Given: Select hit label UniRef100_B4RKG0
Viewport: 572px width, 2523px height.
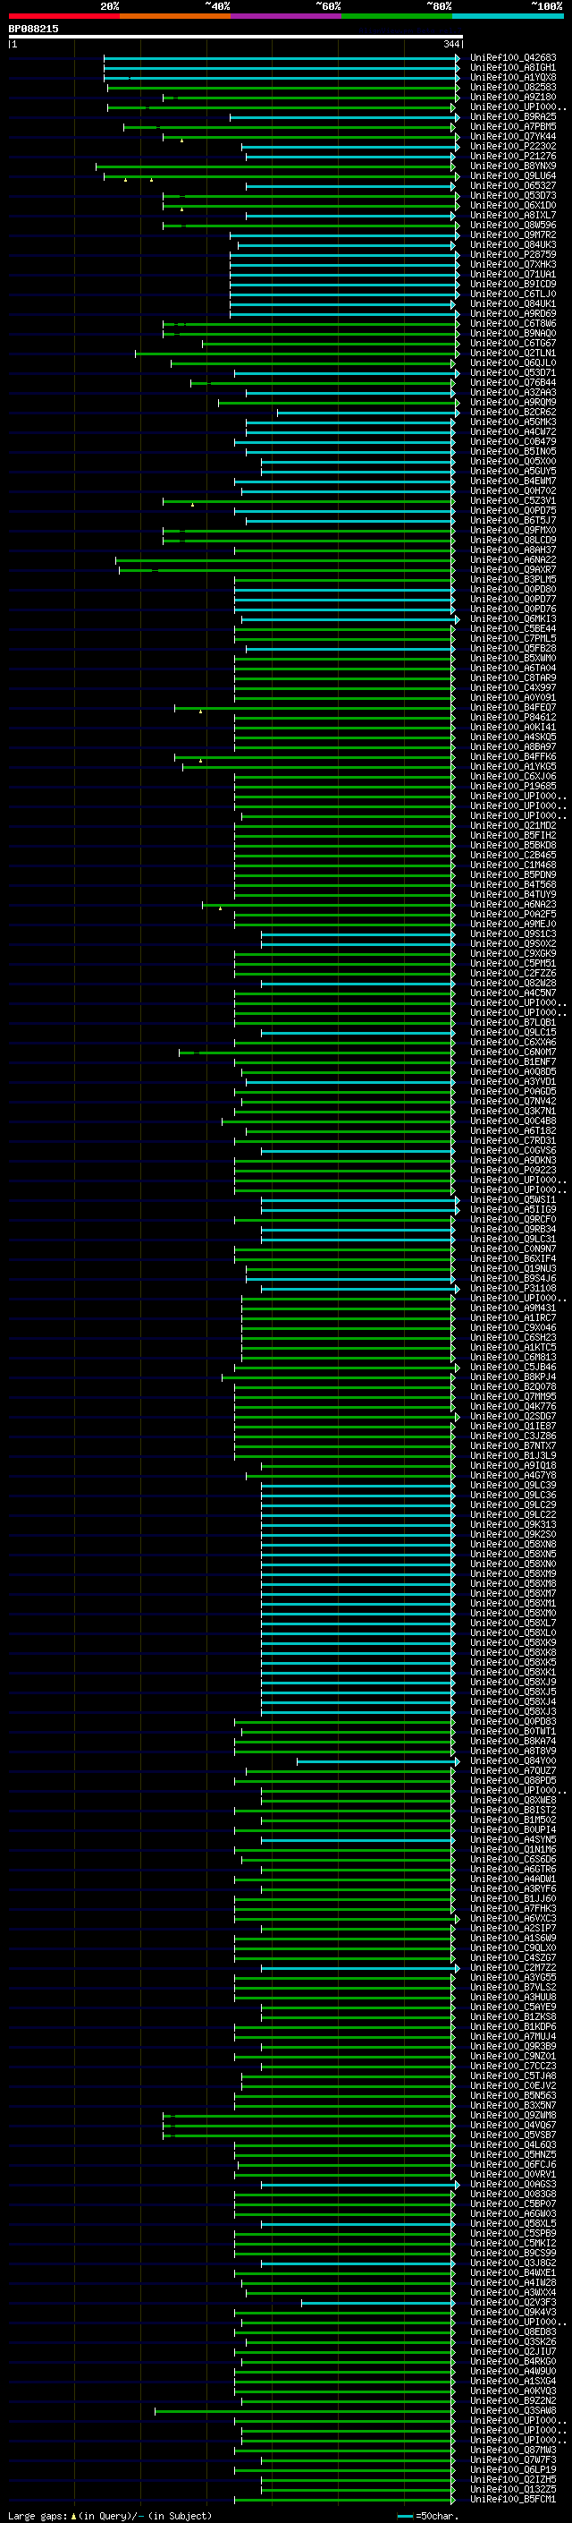Looking at the screenshot, I should pos(513,2360).
